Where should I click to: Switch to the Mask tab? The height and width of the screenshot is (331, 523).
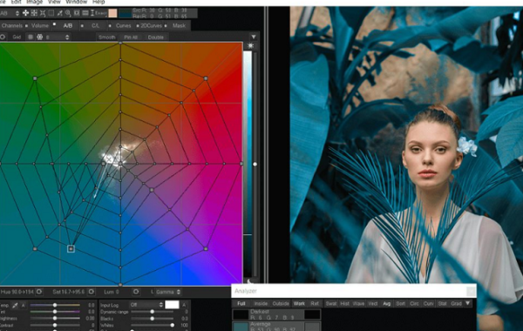(179, 25)
